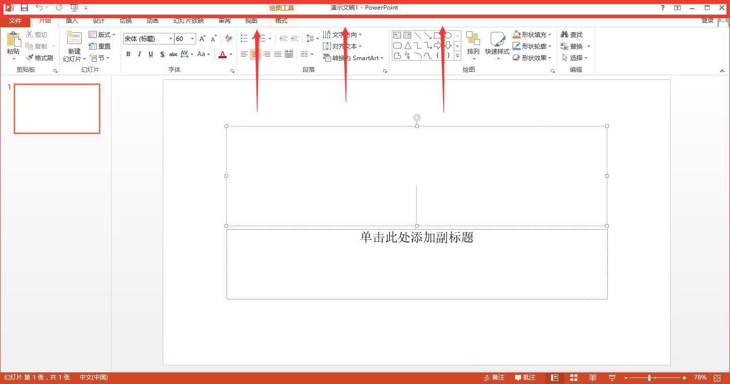Toggle Italic text formatting
Viewport: 730px width, 384px height.
click(x=139, y=54)
